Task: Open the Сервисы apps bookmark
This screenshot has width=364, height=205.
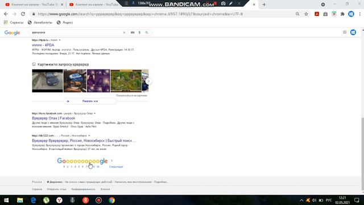Action: (x=14, y=23)
